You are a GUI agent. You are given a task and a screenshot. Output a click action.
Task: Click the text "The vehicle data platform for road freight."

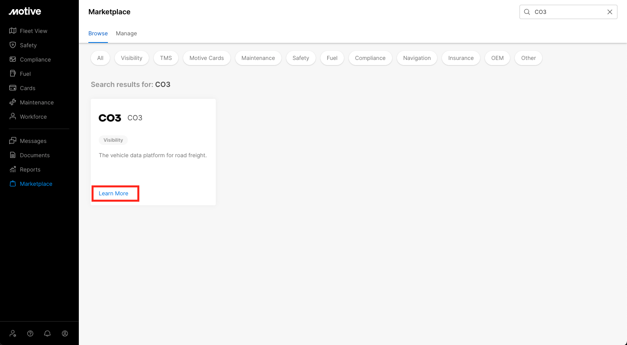(x=153, y=155)
